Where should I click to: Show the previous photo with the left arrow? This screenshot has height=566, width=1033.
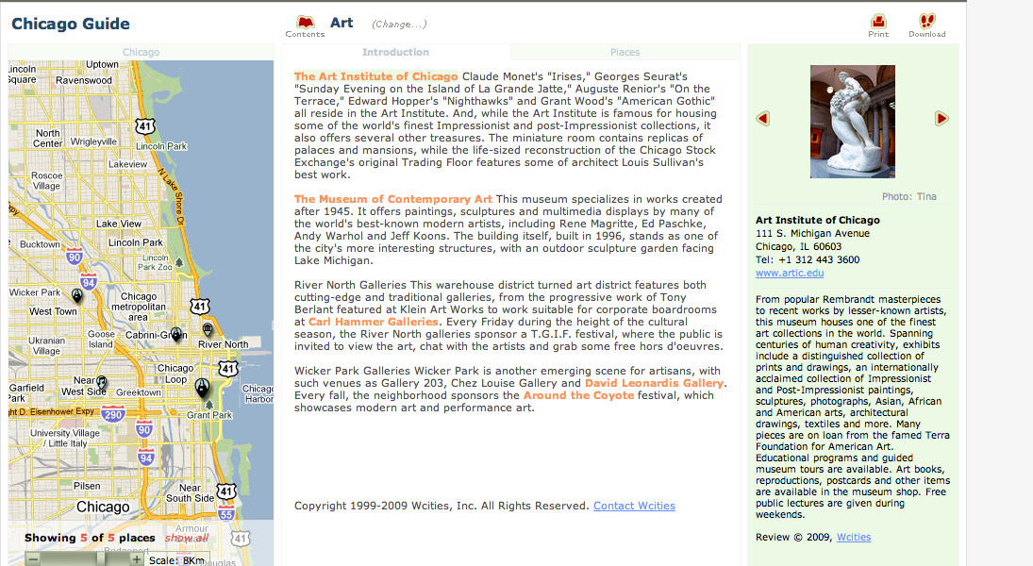762,119
